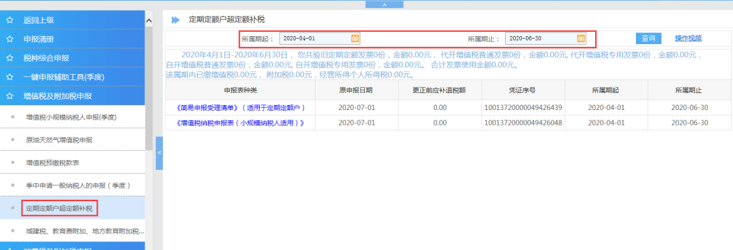Open the 操作视频 link
Screen dimensions: 733x250
[688, 39]
